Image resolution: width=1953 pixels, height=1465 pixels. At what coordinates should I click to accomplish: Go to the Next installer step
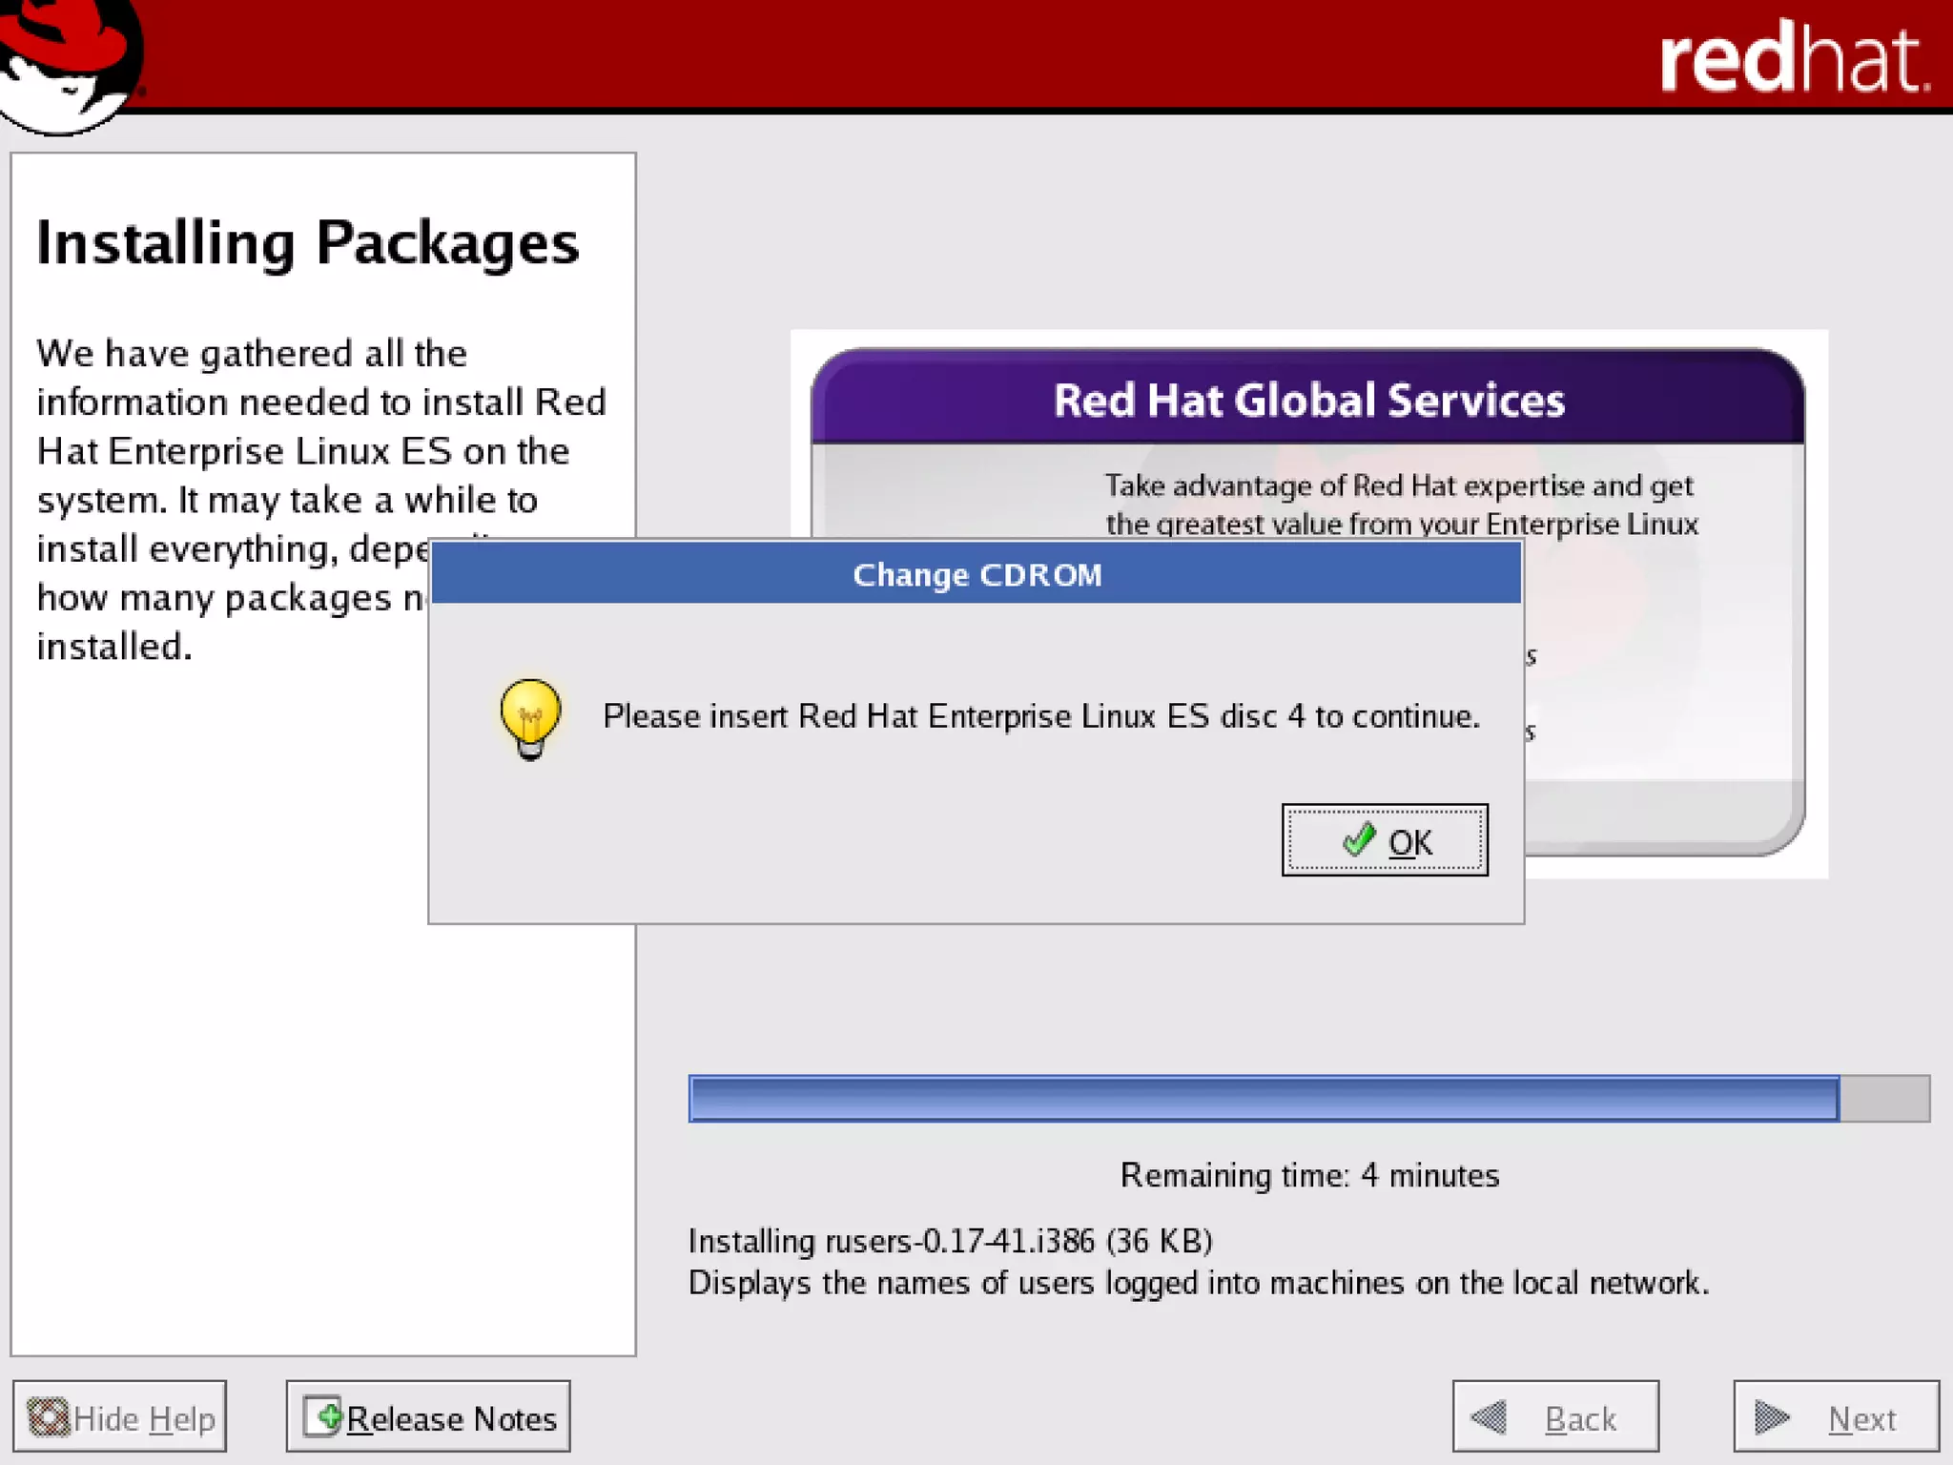click(x=1836, y=1417)
